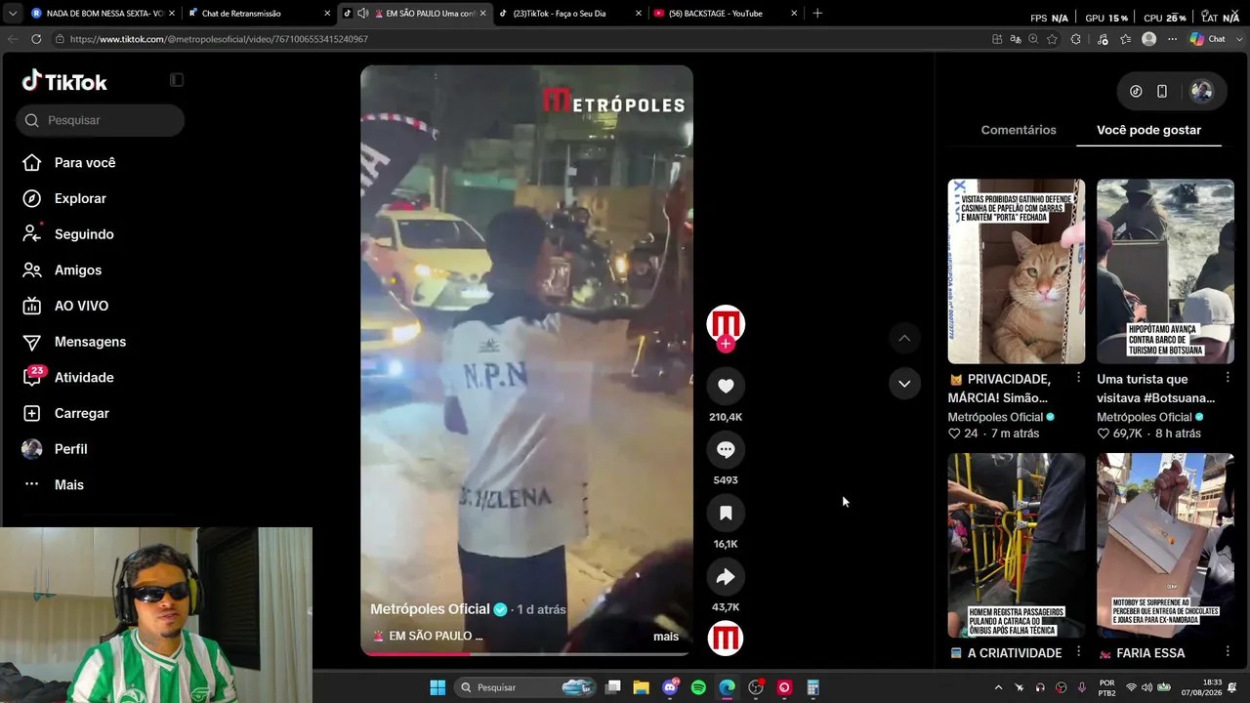Share the video with the arrow icon
This screenshot has width=1250, height=703.
coord(726,576)
